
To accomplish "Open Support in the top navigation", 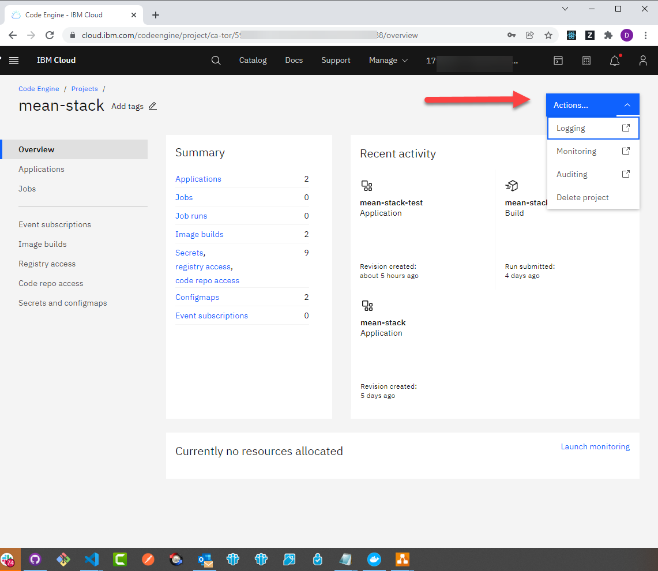I will point(336,61).
